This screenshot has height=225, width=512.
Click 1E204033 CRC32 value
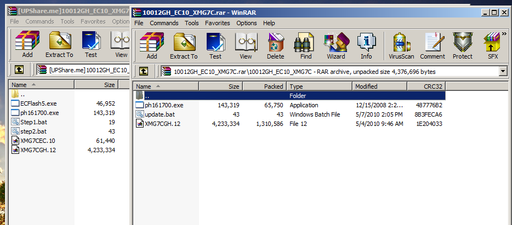429,124
